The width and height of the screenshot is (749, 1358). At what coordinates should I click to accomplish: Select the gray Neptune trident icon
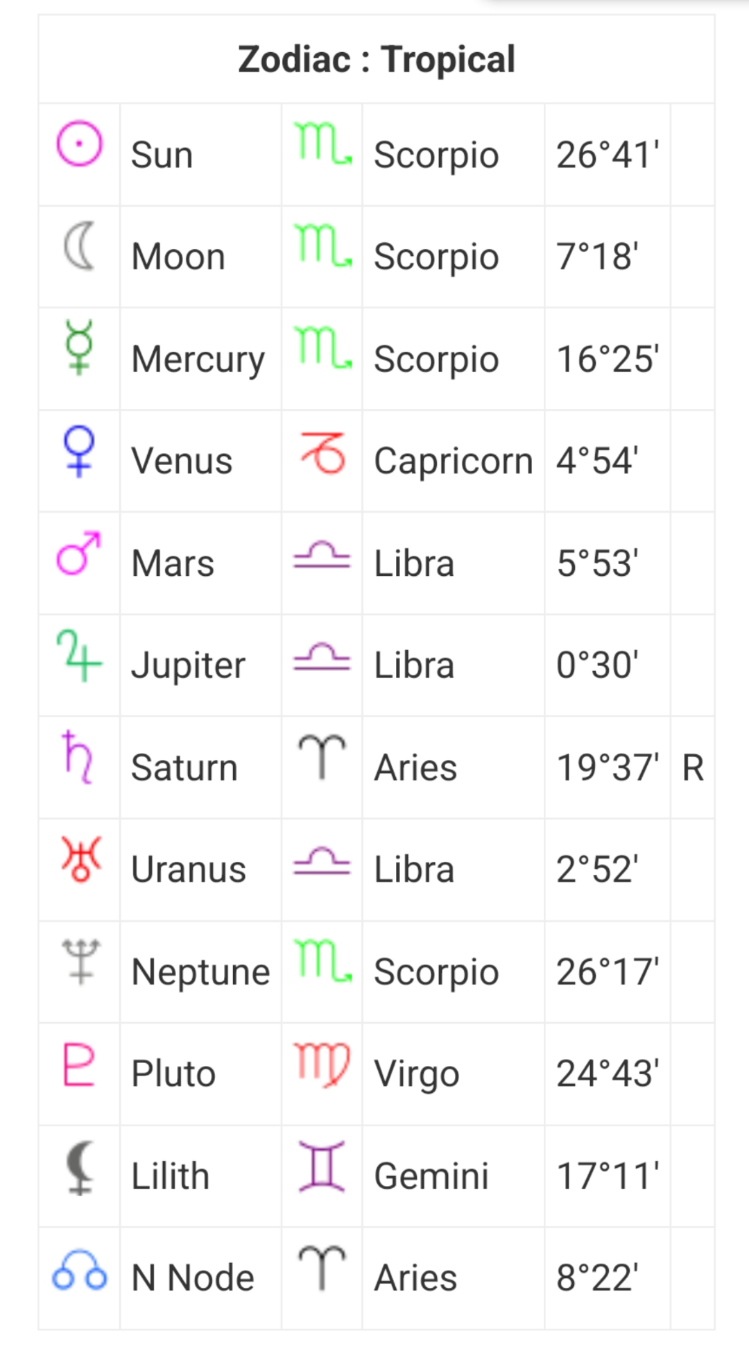point(80,961)
